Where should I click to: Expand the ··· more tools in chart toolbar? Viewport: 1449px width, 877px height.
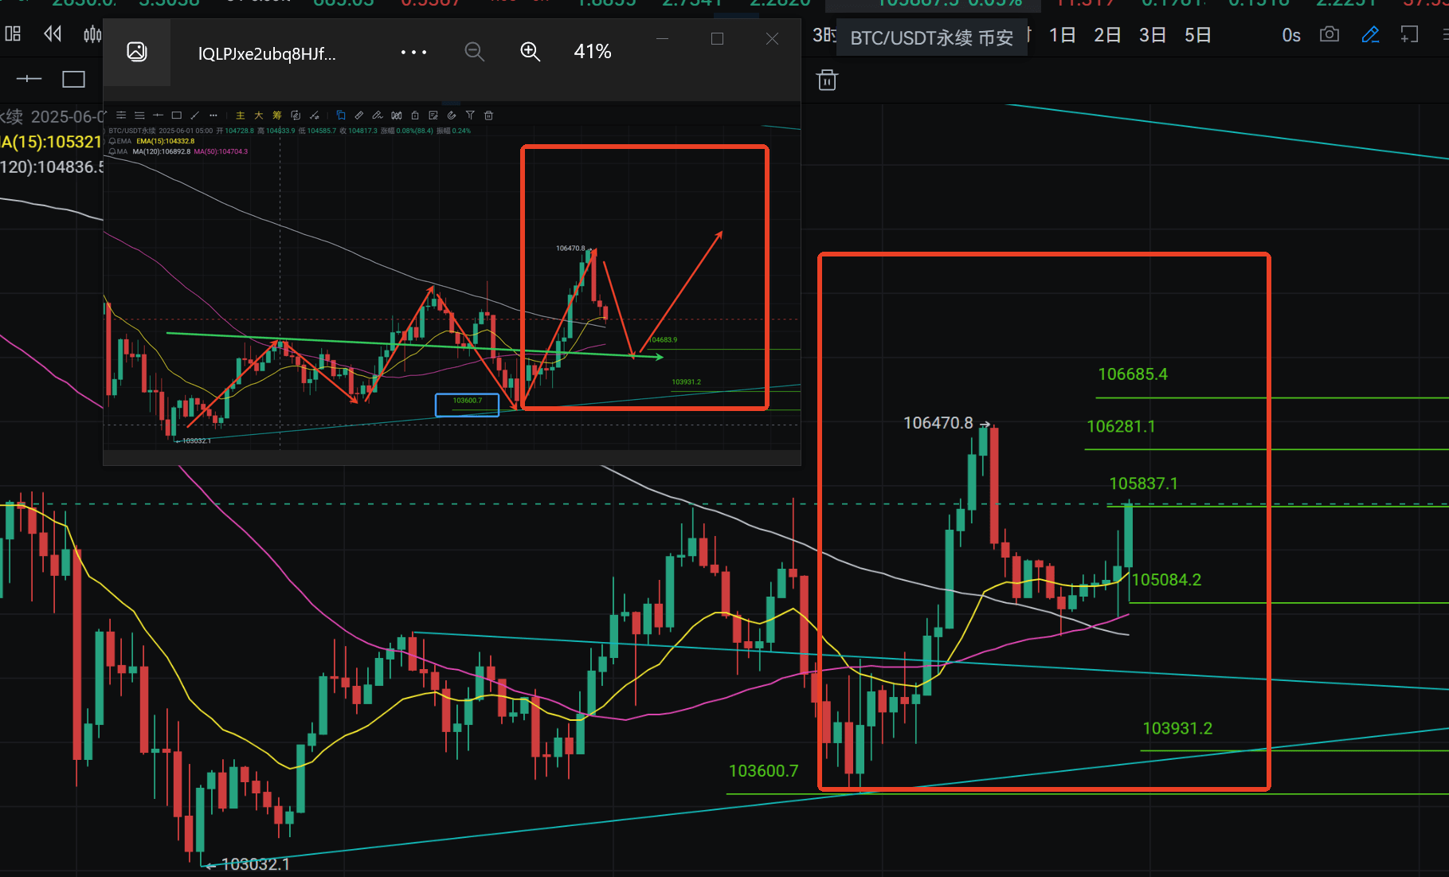coord(213,115)
